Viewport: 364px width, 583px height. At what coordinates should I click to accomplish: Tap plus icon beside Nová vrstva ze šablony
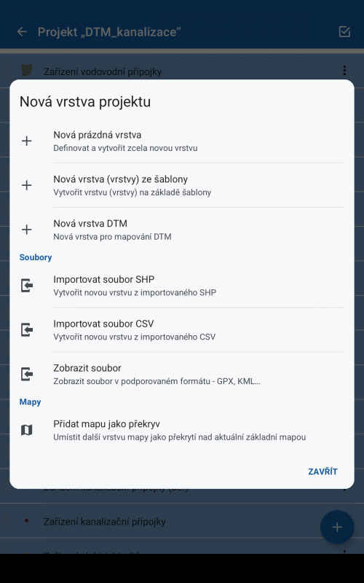coord(26,185)
